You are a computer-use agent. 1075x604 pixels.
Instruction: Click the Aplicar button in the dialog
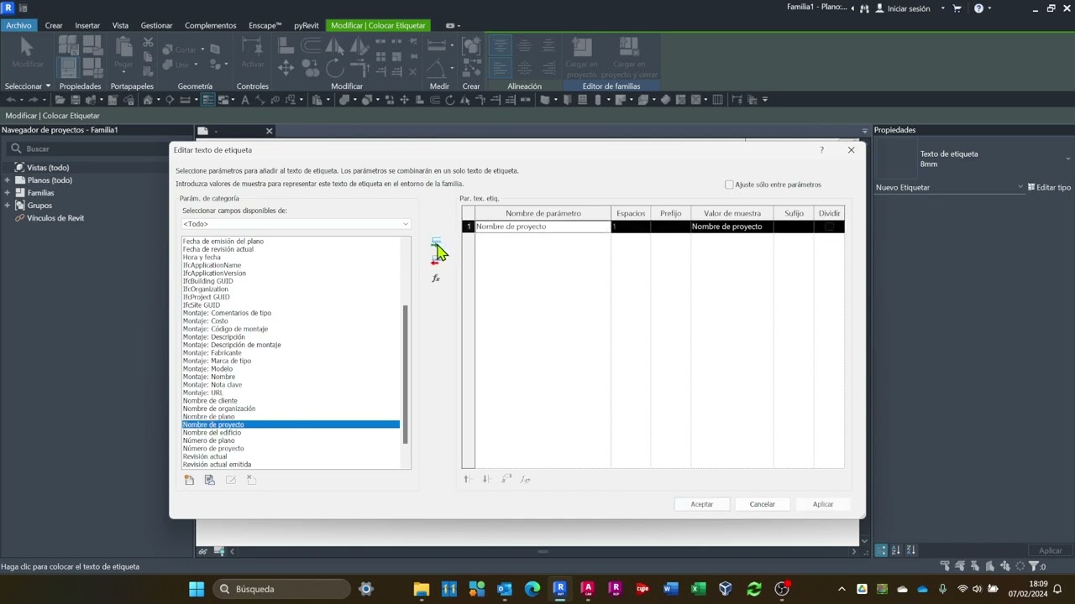823,504
